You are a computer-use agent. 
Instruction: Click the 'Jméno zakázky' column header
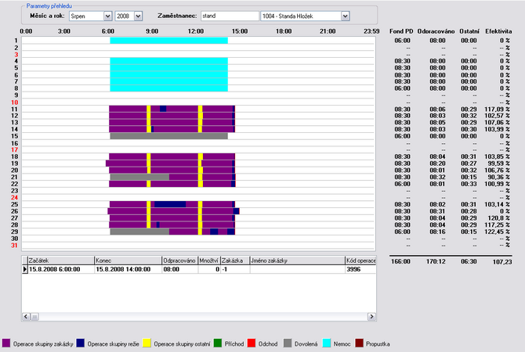(297, 260)
